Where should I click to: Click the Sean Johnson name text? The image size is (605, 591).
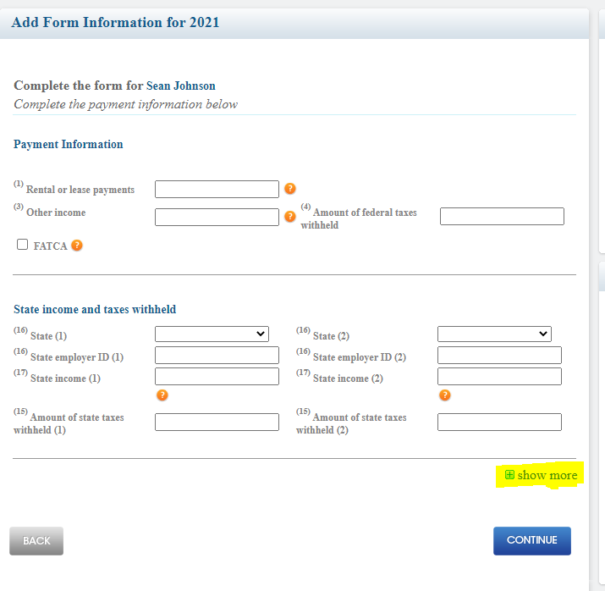[x=181, y=86]
